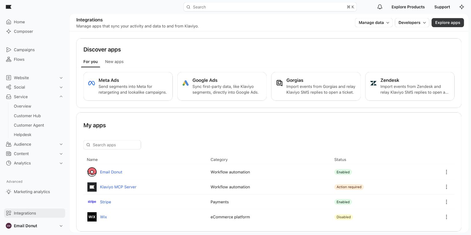This screenshot has height=235, width=471.
Task: Click the sparkle assistant icon in header
Action: (x=462, y=7)
